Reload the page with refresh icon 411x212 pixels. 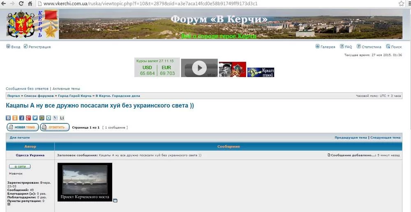21,4
